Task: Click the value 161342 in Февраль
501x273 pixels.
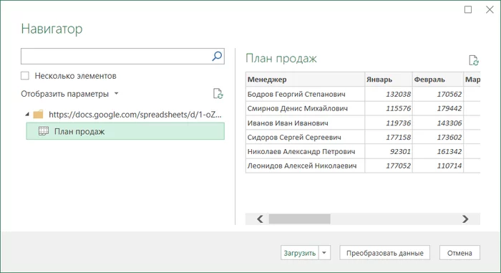Action: pyautogui.click(x=449, y=151)
